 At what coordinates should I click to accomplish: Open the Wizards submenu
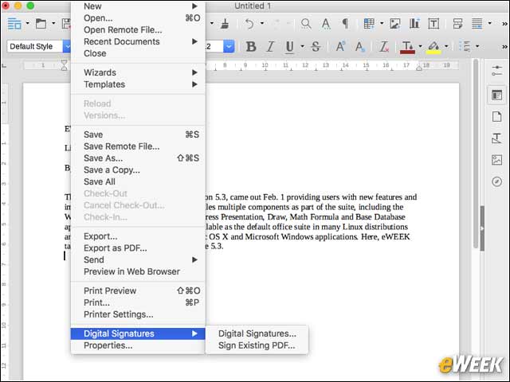(138, 72)
